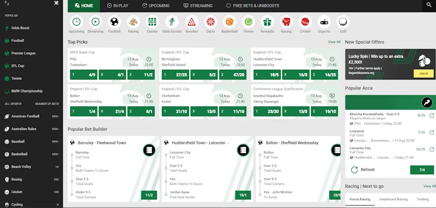Select PSG win odds 4/9

[x=84, y=75]
